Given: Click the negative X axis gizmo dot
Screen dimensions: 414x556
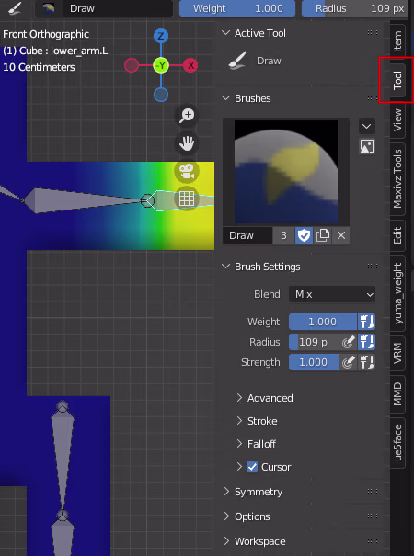Looking at the screenshot, I should (132, 65).
